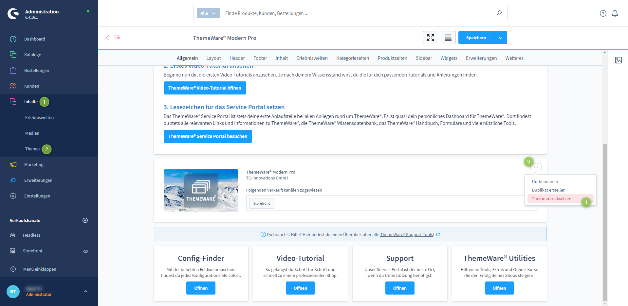Viewport: 628px width, 306px height.
Task: Click Öffnen under ThemeWare Utilities
Action: point(499,288)
